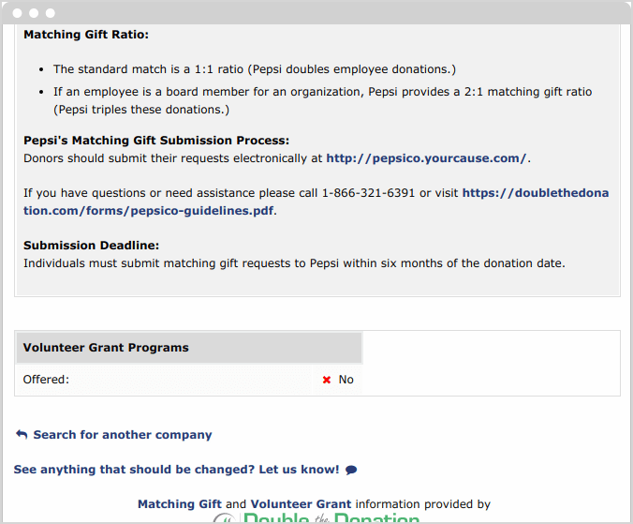This screenshot has height=524, width=633.
Task: Click the sentence with phone number 1-866-321-6391
Action: click(316, 202)
